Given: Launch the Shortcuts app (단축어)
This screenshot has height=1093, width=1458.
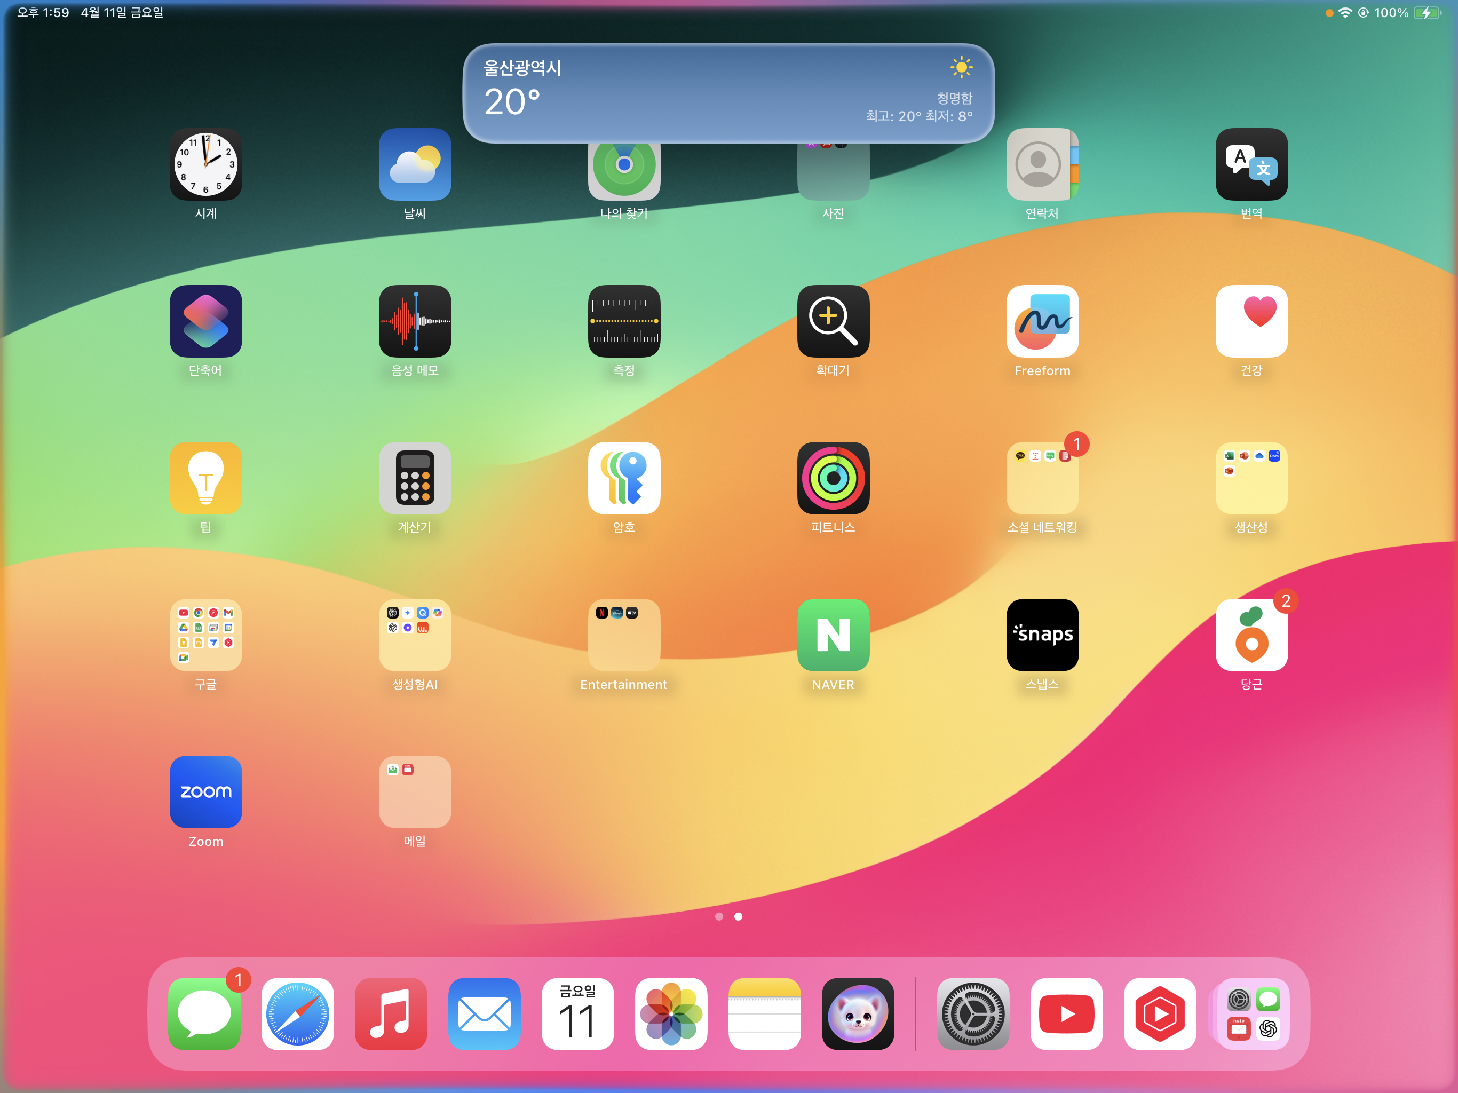Looking at the screenshot, I should click(x=205, y=321).
